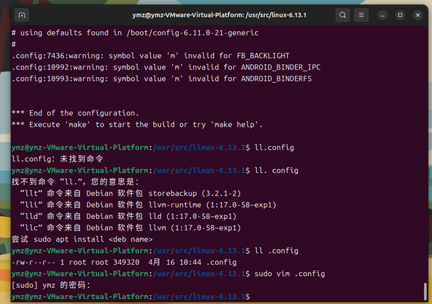Click the terminal search icon
Image resolution: width=432 pixels, height=304 pixels.
(x=343, y=15)
